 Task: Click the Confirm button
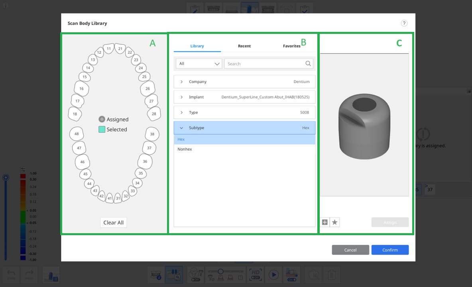click(390, 250)
